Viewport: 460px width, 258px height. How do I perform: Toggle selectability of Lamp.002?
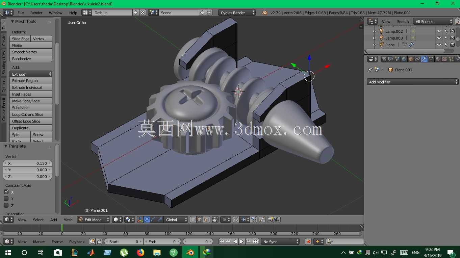coord(446,31)
